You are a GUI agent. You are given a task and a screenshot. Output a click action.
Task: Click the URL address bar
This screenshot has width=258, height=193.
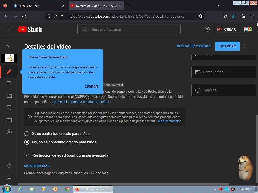pyautogui.click(x=126, y=16)
